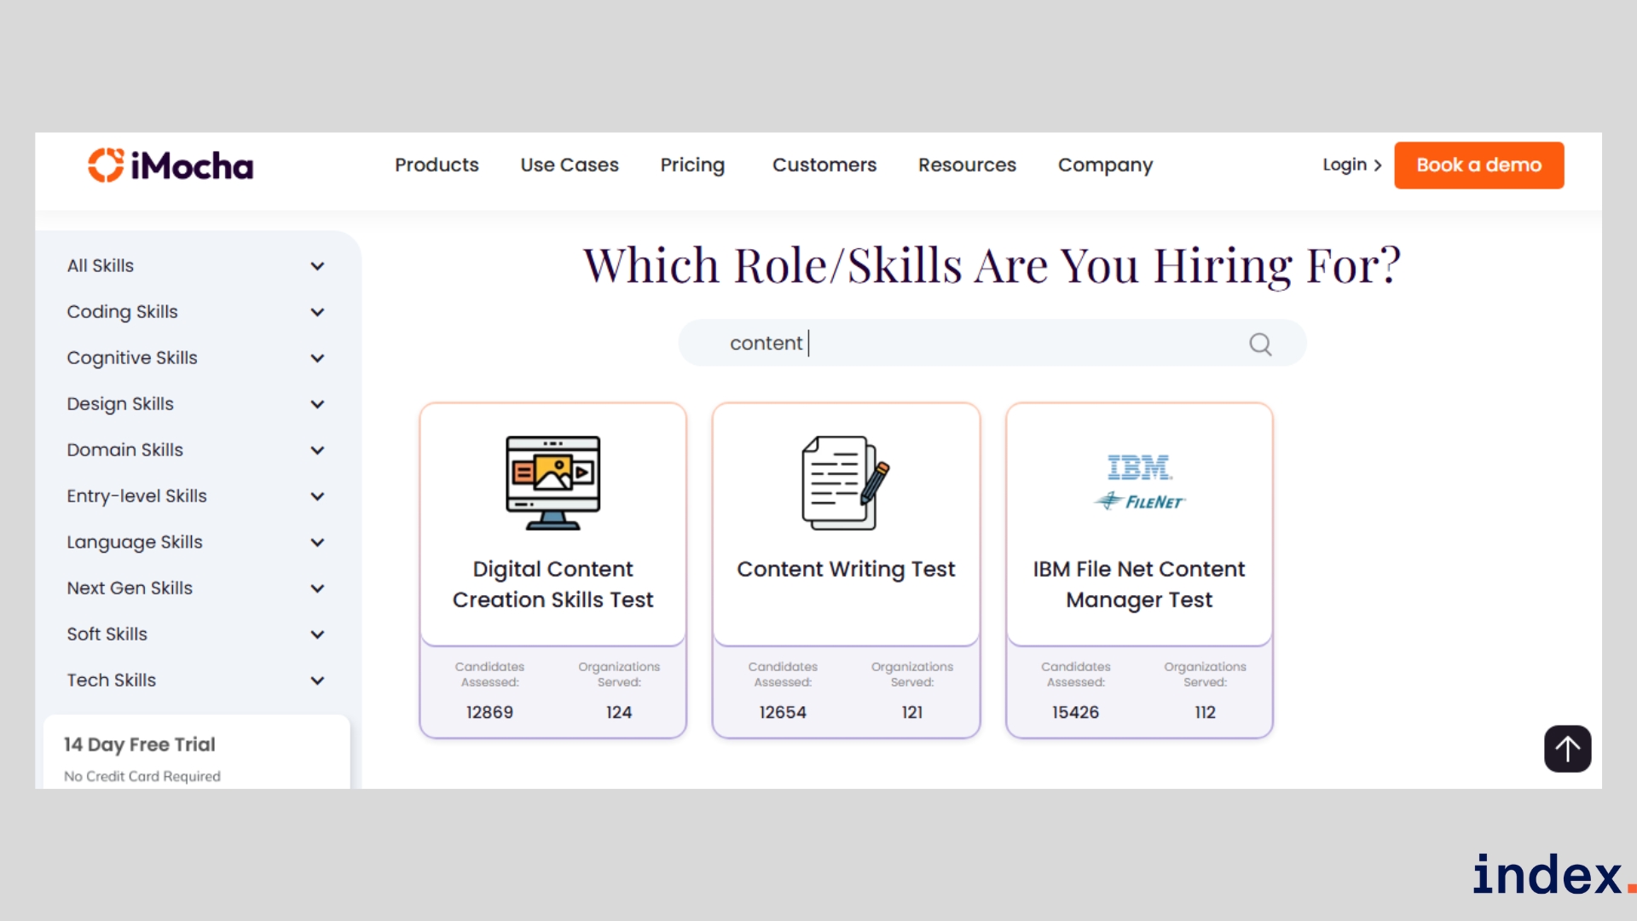Expand the Cognitive Skills chevron
This screenshot has height=921, width=1637.
pos(317,358)
